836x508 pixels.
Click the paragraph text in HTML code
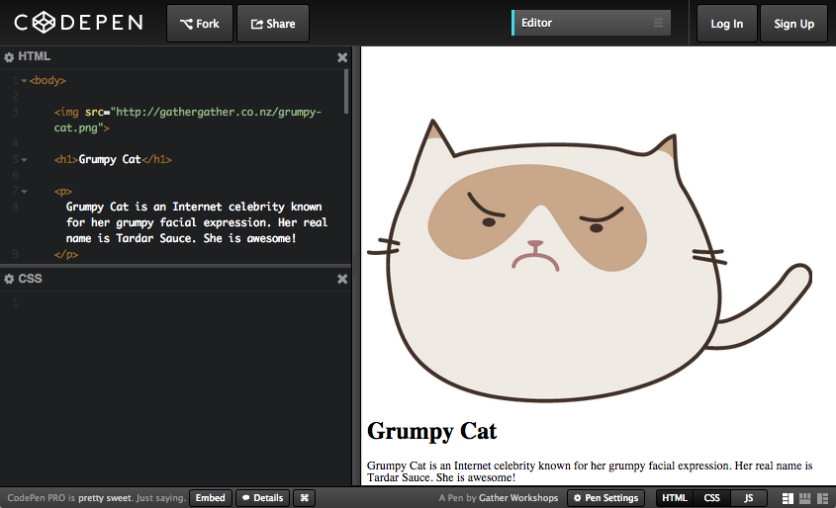196,222
